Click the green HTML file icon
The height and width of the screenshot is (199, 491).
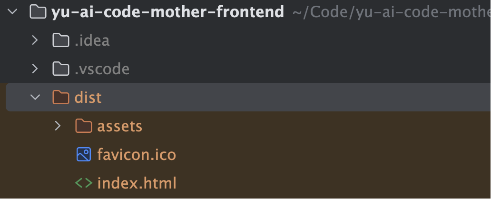point(83,183)
